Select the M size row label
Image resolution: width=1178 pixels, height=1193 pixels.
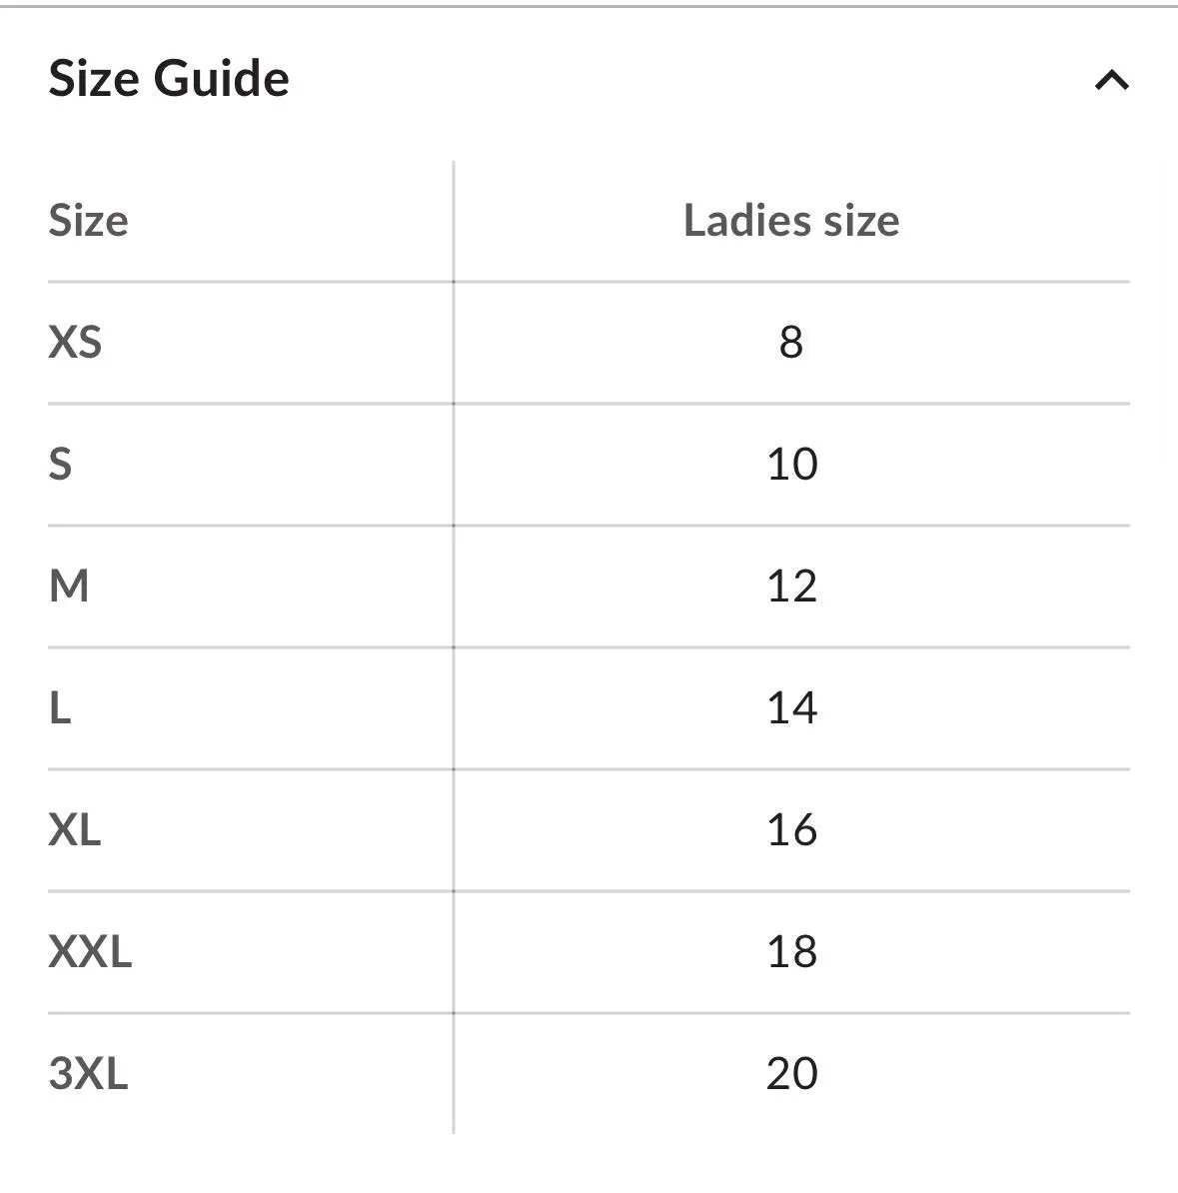[x=69, y=587]
